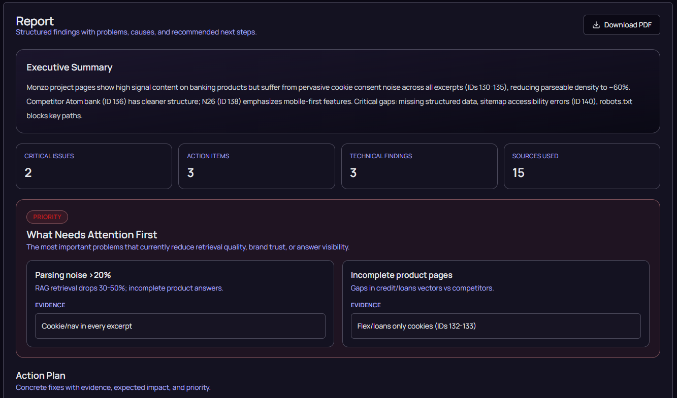Click the What Needs Attention First heading
677x398 pixels.
click(x=92, y=235)
